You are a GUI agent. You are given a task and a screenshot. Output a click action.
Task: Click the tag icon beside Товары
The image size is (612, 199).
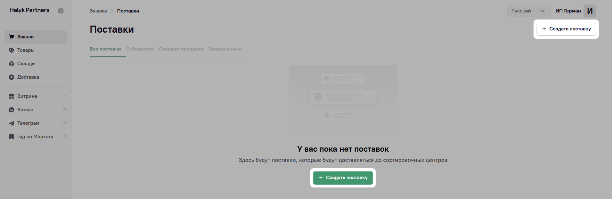[x=12, y=50]
